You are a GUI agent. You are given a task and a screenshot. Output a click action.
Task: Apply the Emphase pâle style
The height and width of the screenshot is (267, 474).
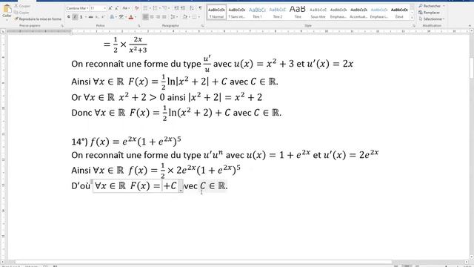coord(338,13)
